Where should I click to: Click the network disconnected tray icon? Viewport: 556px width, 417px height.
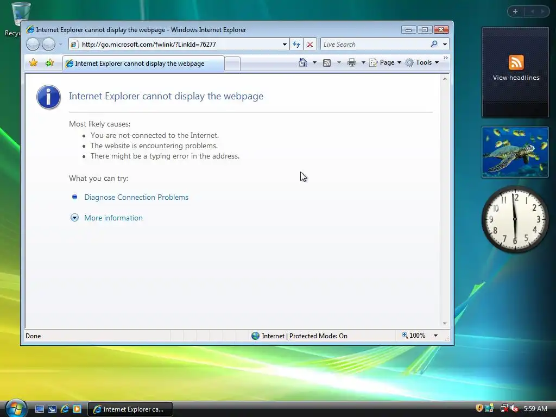[x=503, y=408]
